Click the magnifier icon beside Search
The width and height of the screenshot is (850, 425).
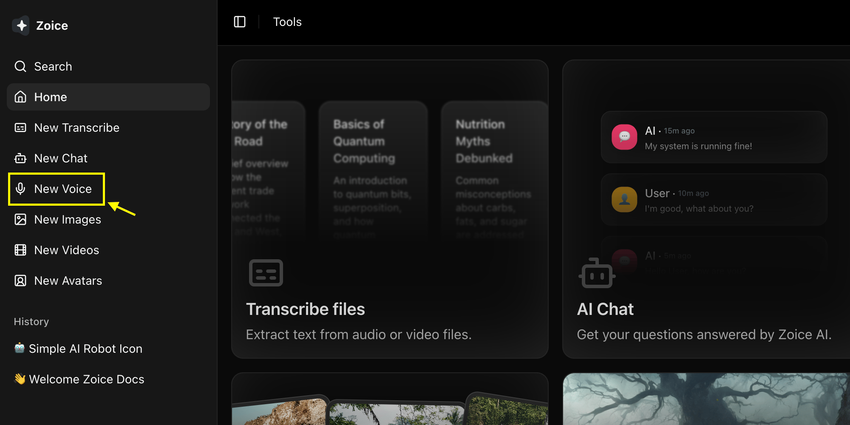pyautogui.click(x=20, y=66)
